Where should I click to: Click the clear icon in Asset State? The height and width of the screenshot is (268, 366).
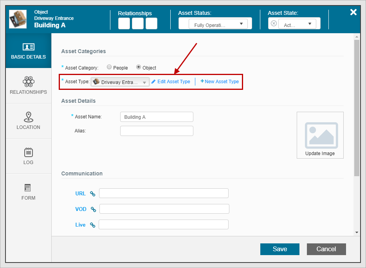click(274, 23)
